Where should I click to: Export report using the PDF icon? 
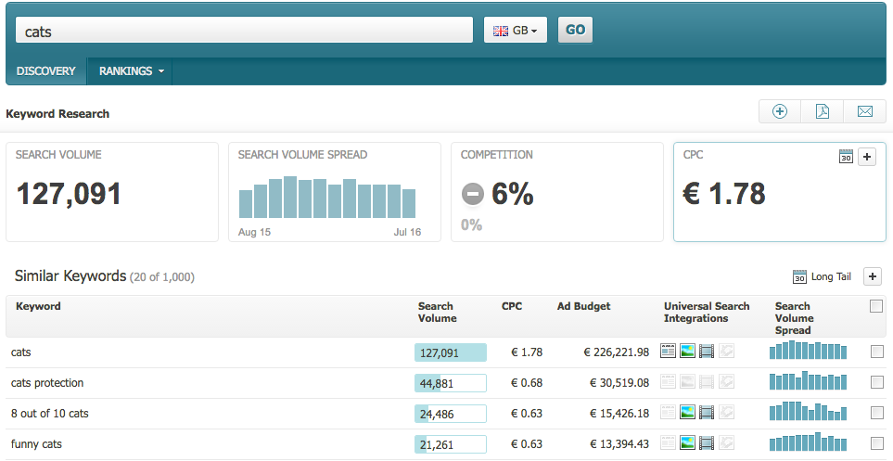823,112
